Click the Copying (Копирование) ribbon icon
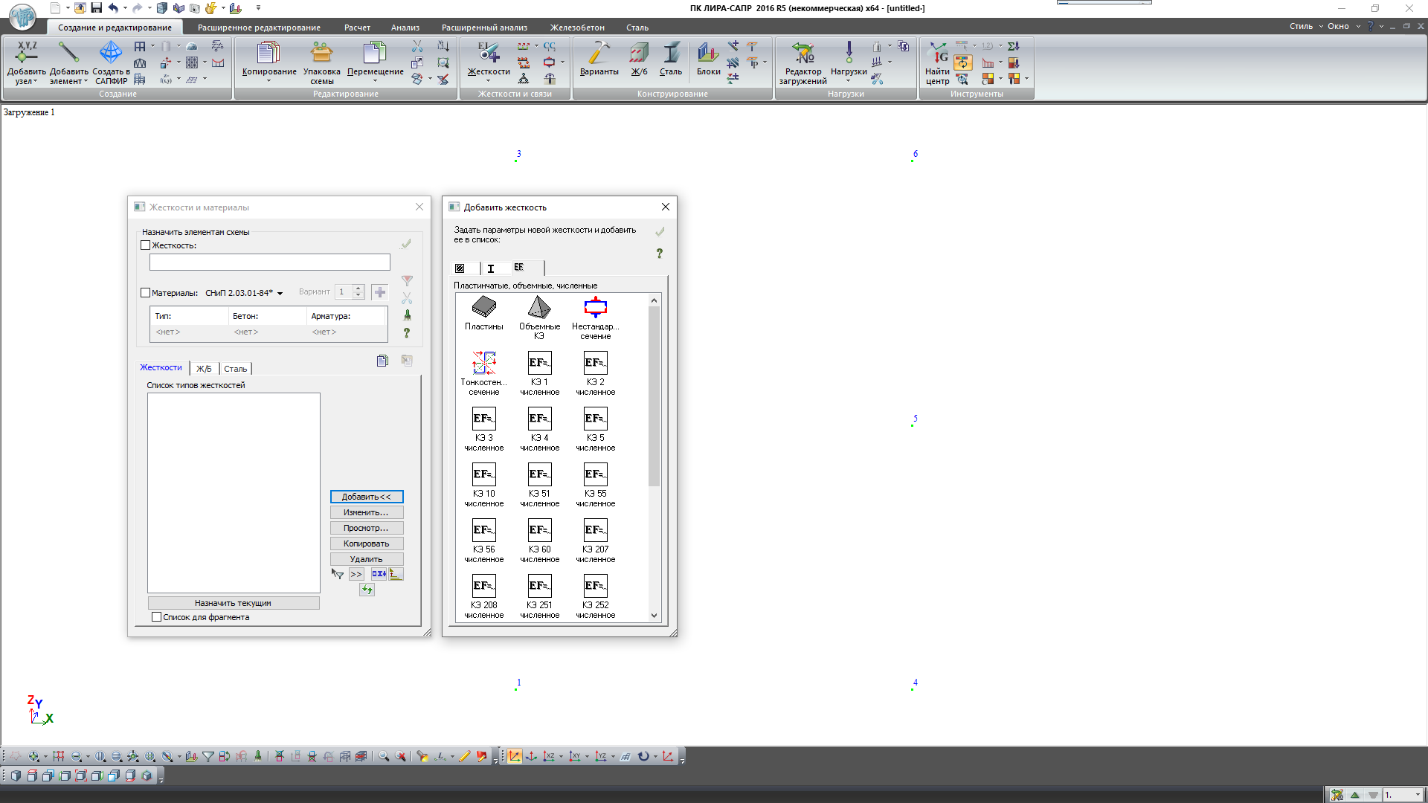The image size is (1428, 803). point(268,52)
